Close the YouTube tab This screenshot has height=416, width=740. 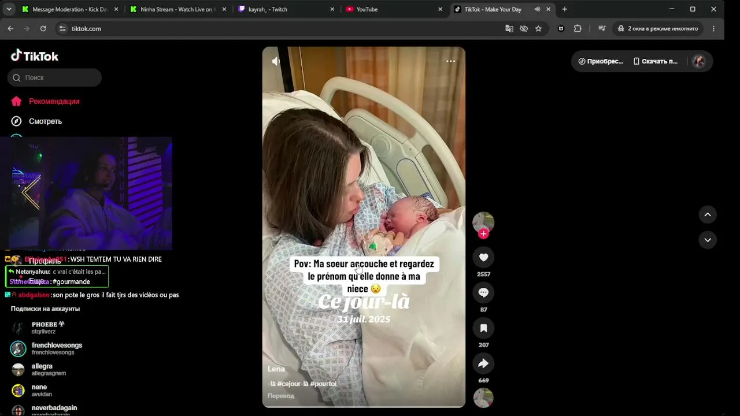440,9
